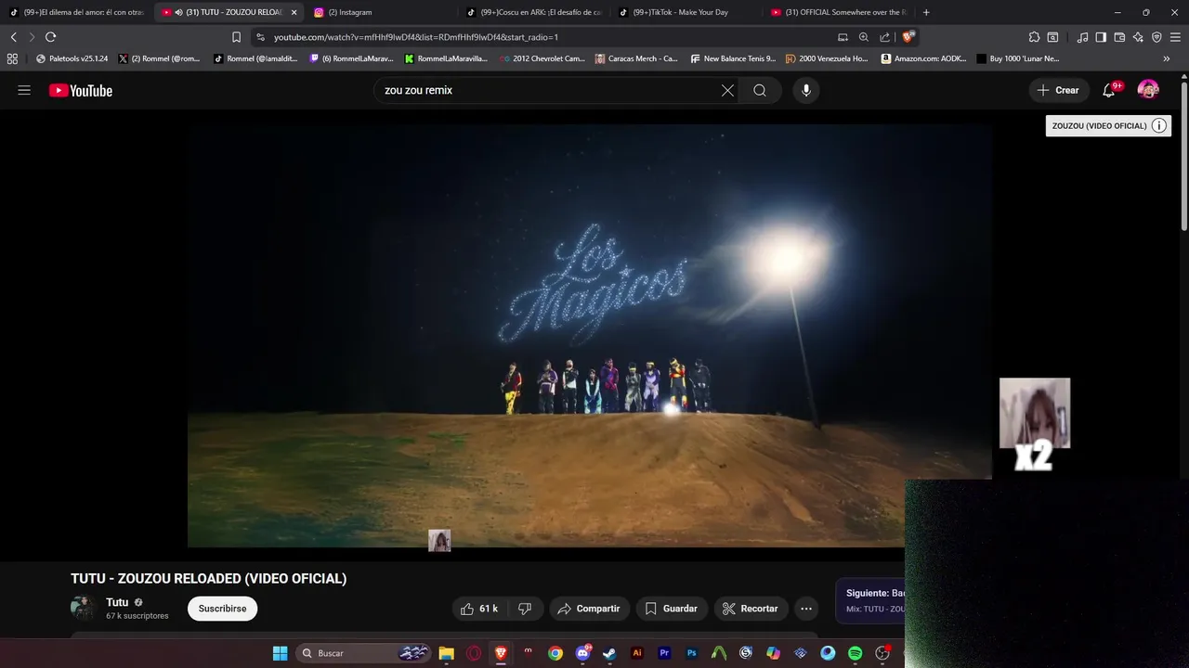This screenshot has height=668, width=1189.
Task: Switch to the El dilema del amor TikTok tab
Action: pos(76,12)
